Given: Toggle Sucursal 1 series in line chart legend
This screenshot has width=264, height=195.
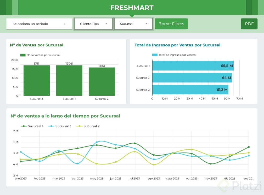Looking at the screenshot, I should point(32,126).
